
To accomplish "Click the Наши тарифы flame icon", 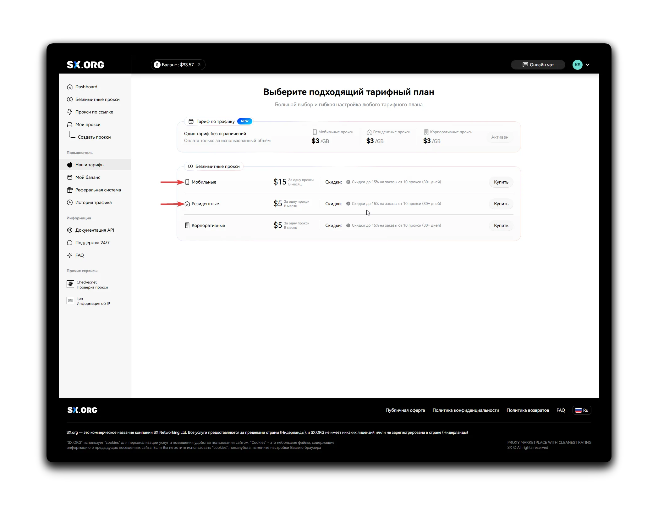I will (70, 165).
